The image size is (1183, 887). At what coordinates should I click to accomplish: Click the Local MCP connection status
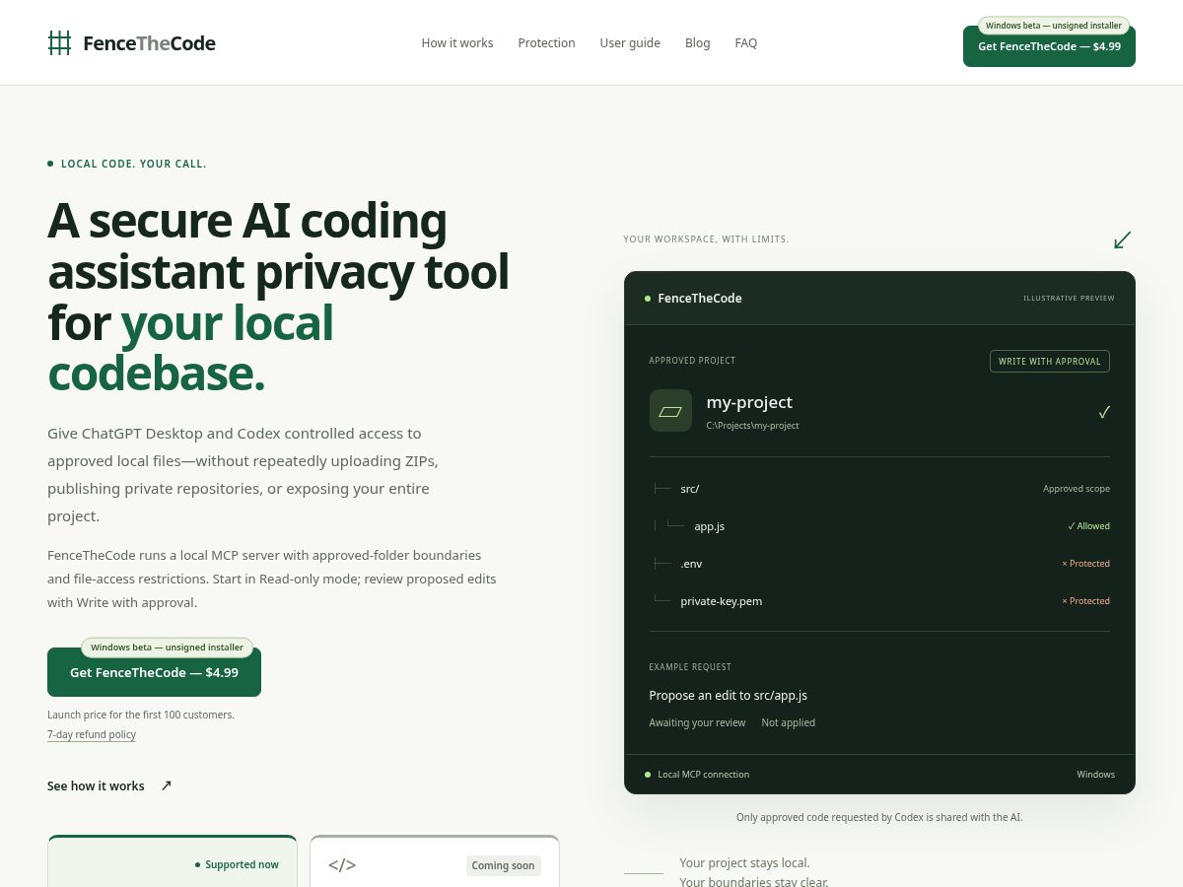pyautogui.click(x=696, y=775)
